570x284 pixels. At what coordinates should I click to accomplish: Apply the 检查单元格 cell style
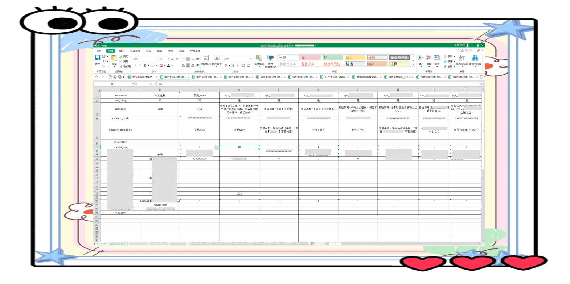[399, 58]
